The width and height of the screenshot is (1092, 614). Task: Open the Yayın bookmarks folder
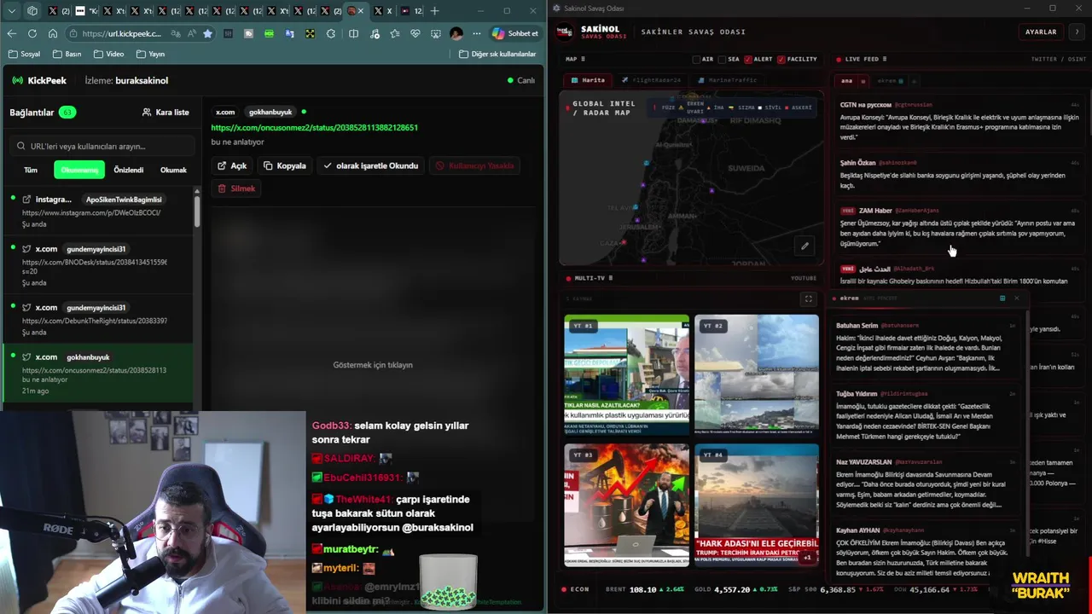[150, 54]
